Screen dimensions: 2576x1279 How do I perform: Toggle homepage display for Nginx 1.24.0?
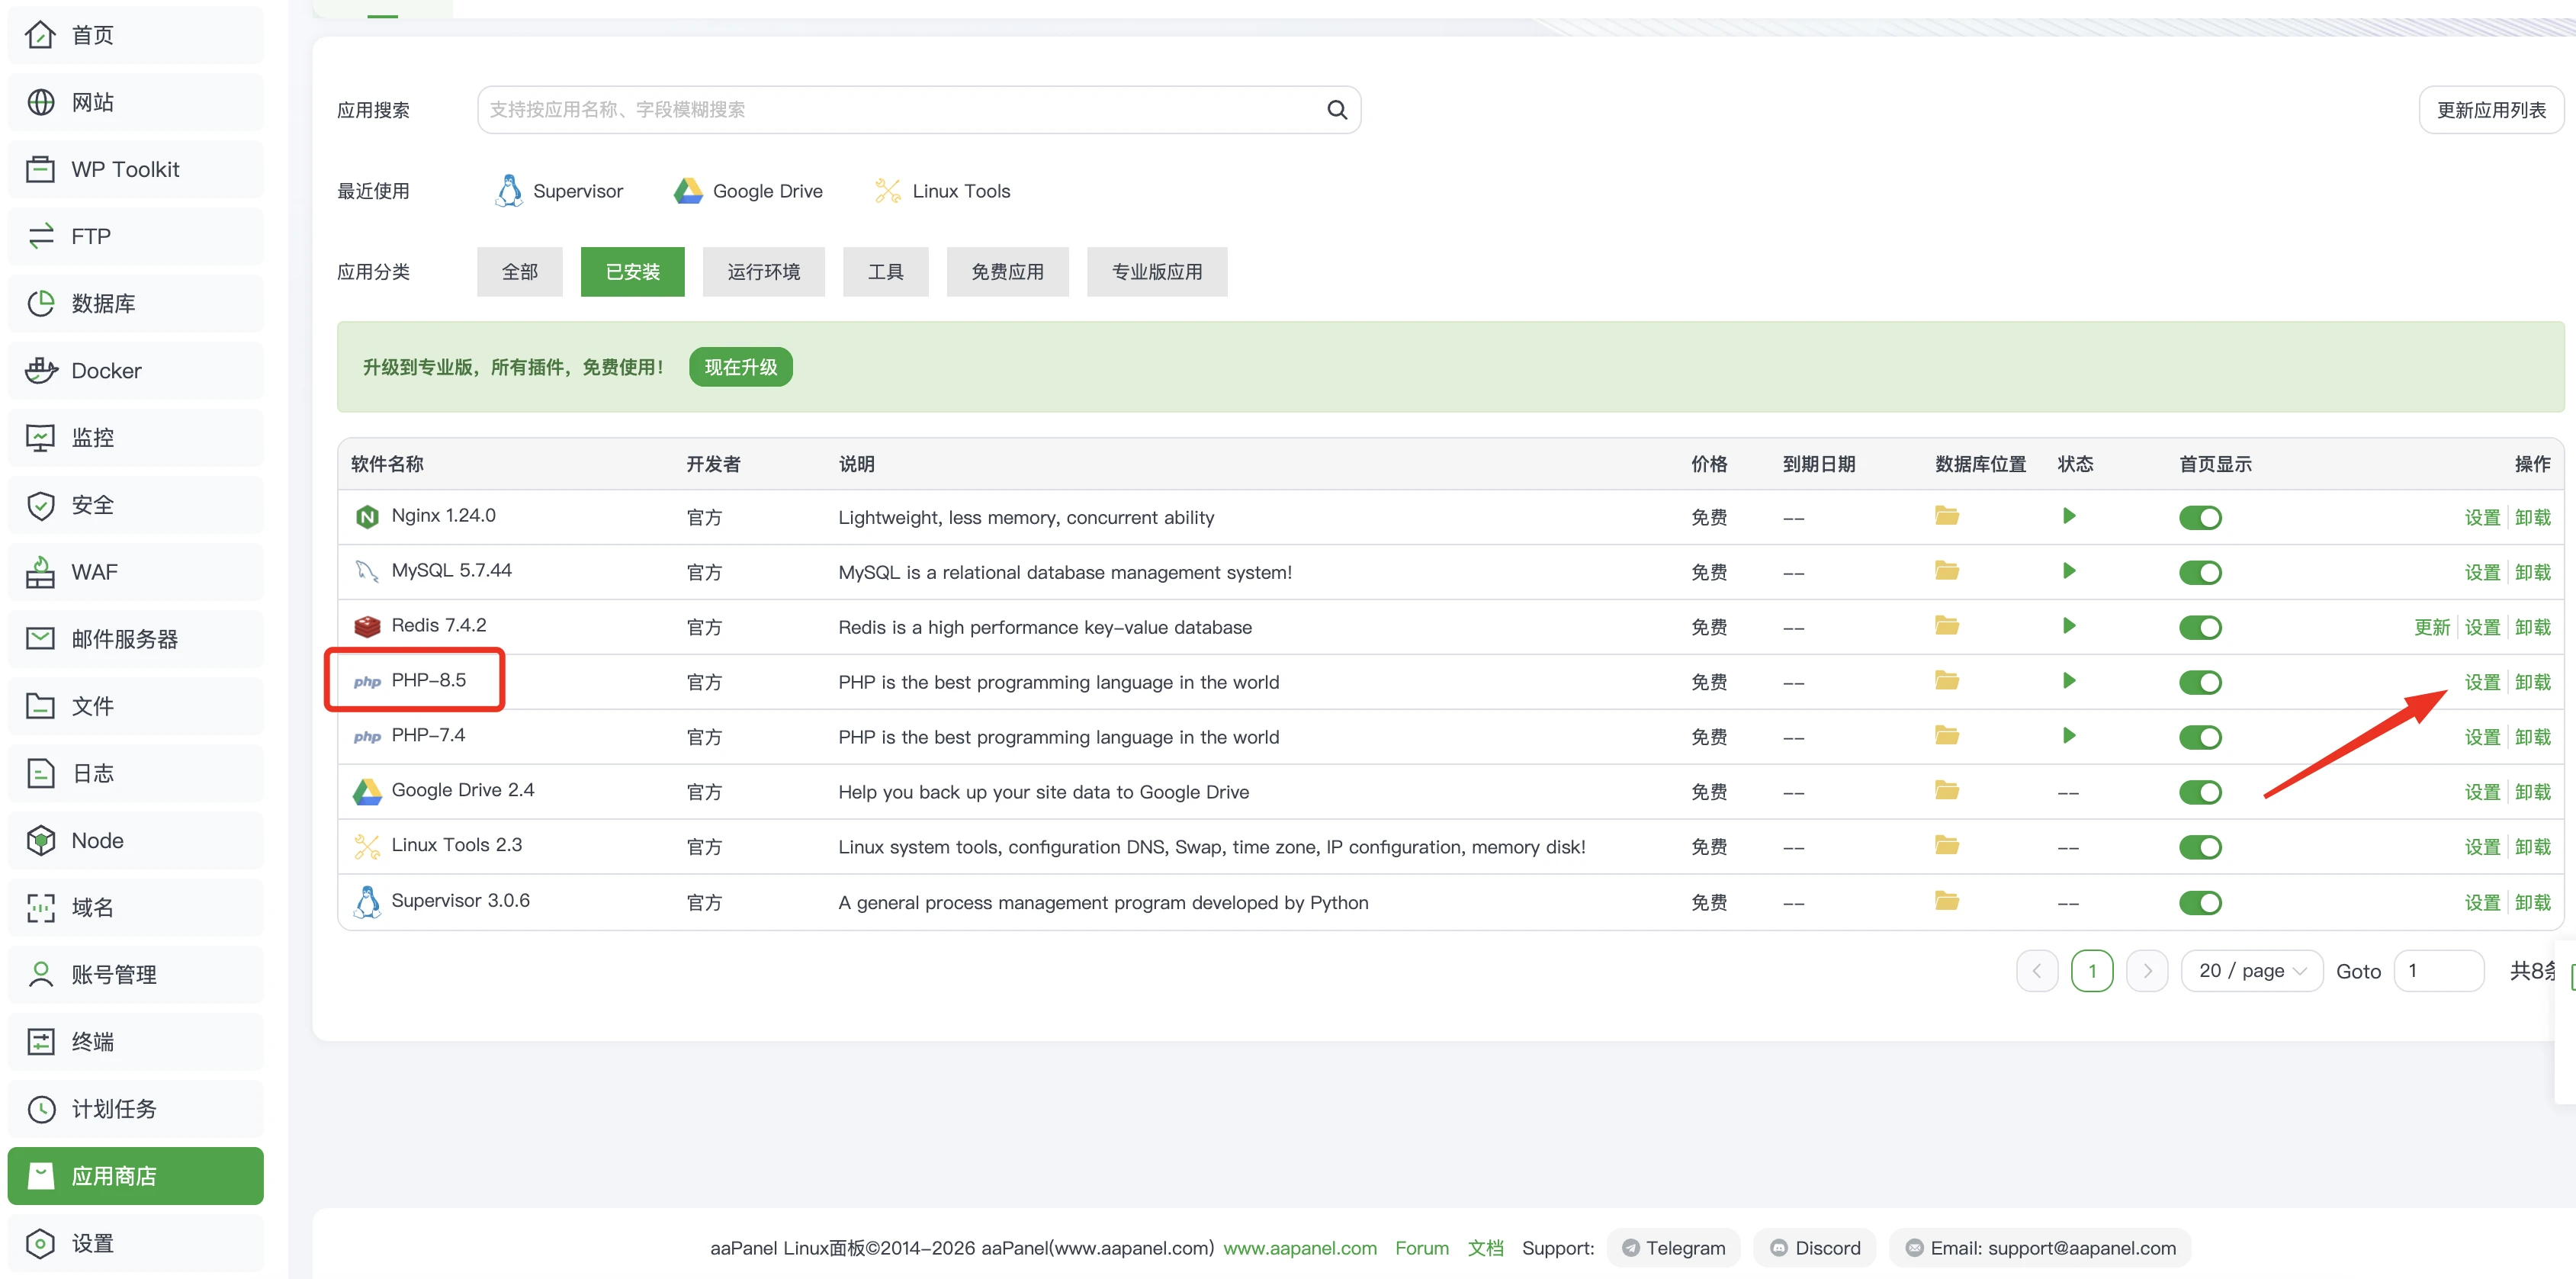[x=2200, y=518]
